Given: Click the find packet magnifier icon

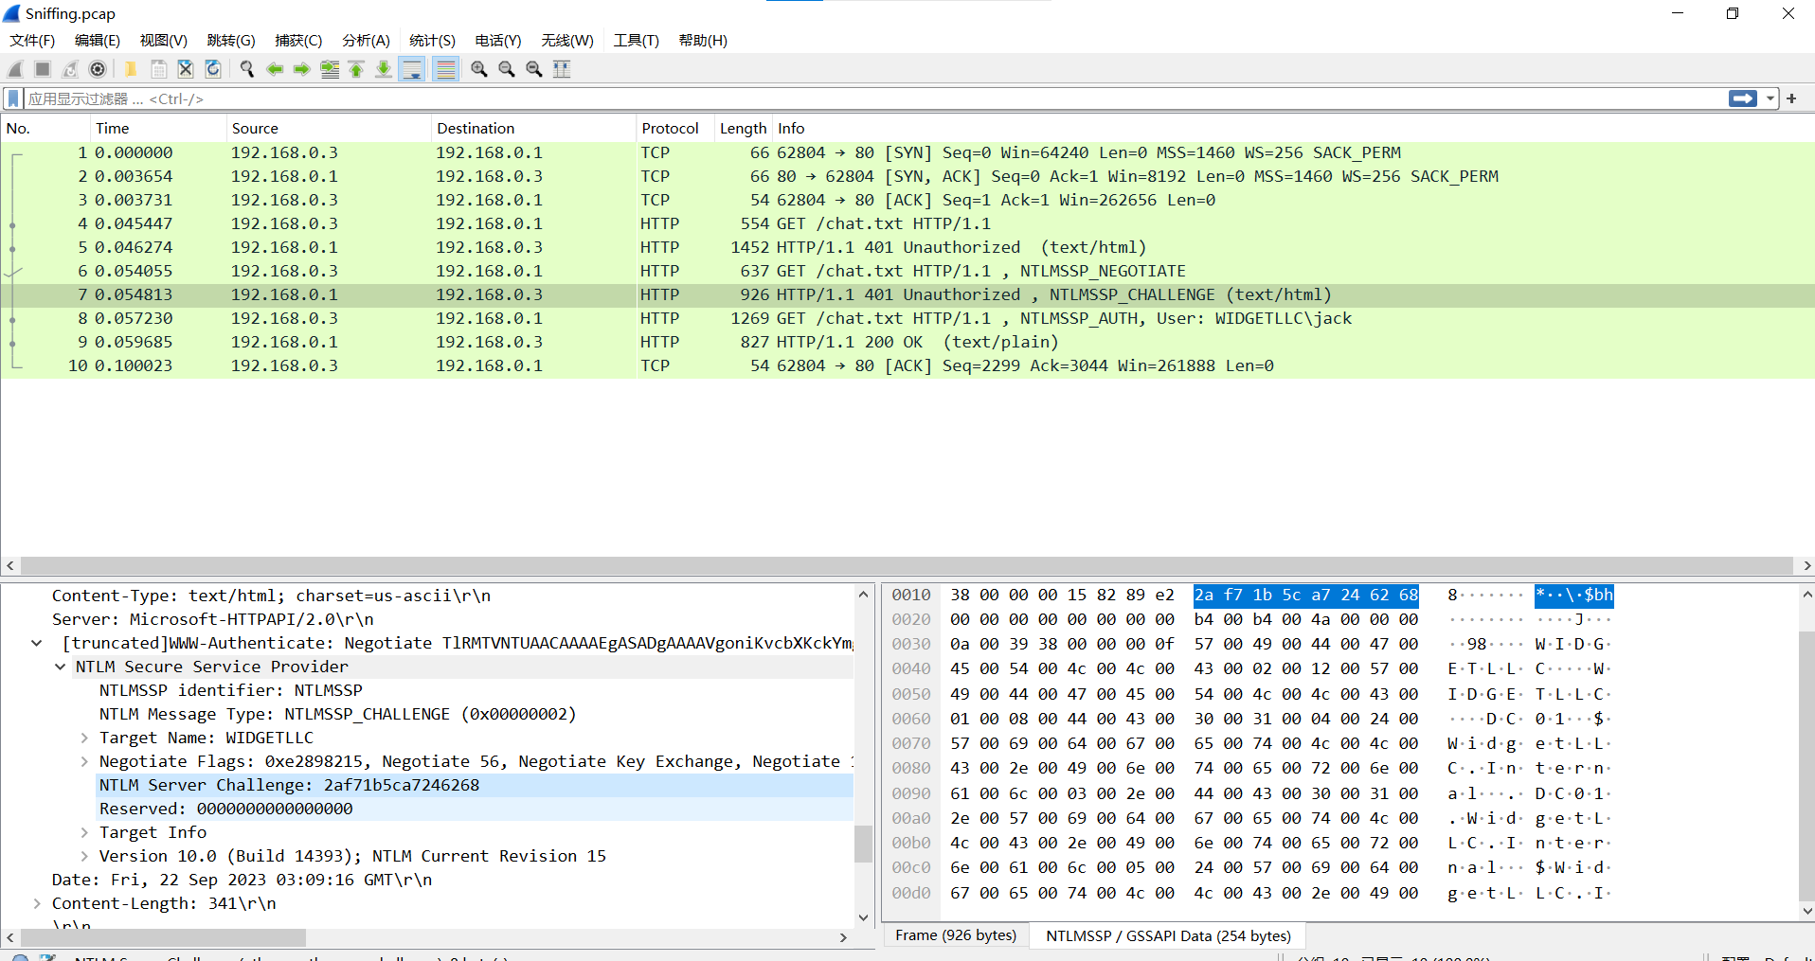Looking at the screenshot, I should point(247,69).
